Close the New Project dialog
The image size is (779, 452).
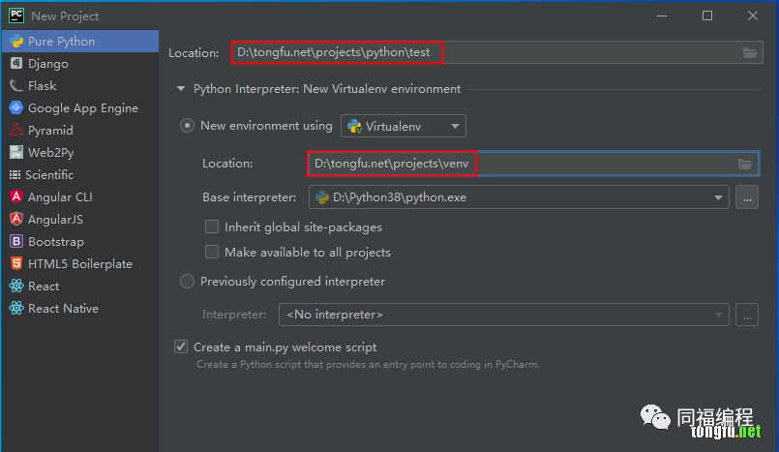click(x=753, y=15)
